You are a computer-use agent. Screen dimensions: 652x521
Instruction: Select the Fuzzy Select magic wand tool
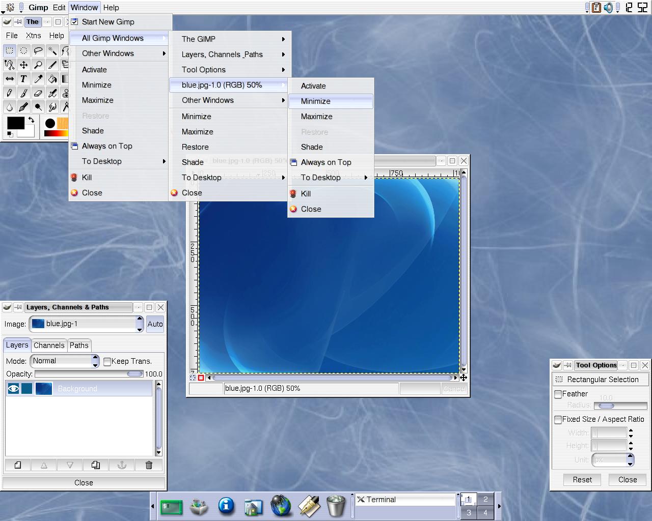pos(52,50)
